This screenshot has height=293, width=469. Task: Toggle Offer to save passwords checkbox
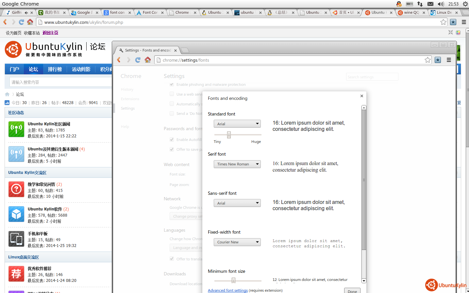pos(172,149)
